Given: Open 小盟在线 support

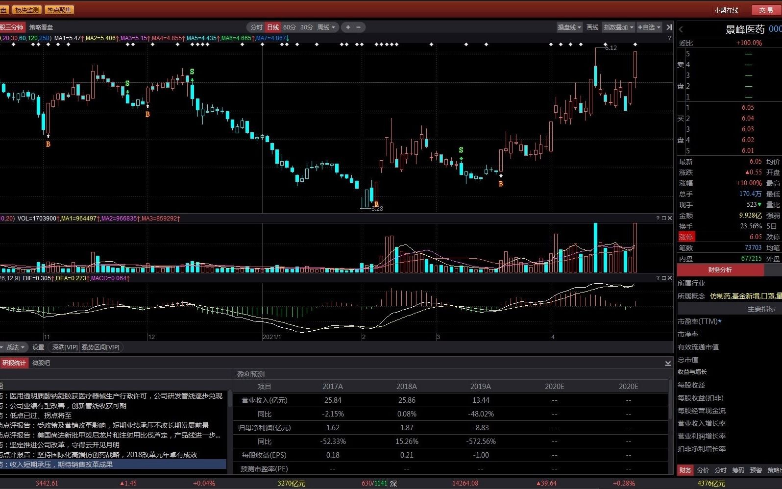Looking at the screenshot, I should pos(726,10).
